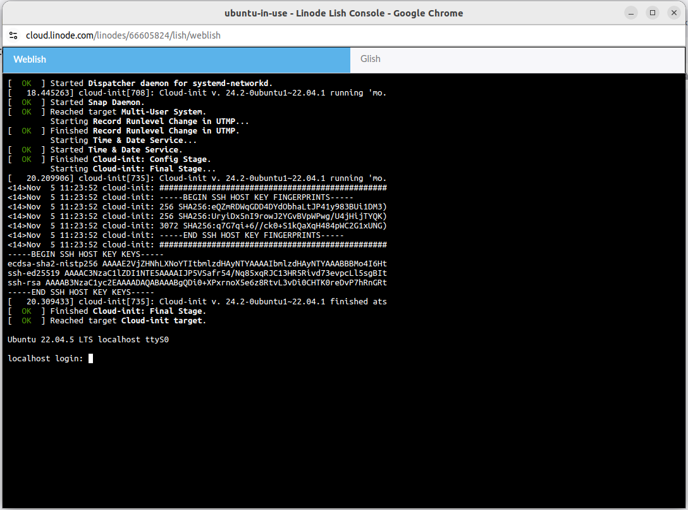
Task: Click the window title bar text
Action: (344, 13)
